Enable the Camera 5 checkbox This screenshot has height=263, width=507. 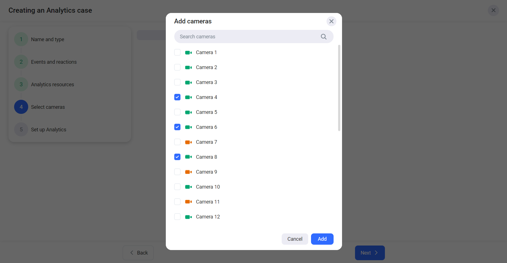pyautogui.click(x=177, y=112)
